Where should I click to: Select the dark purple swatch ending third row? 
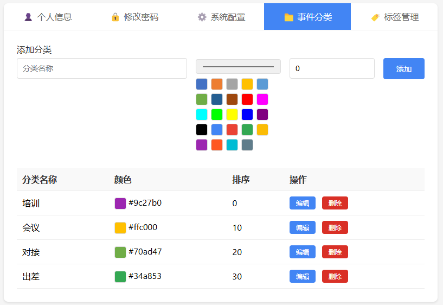click(x=262, y=115)
